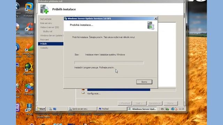Click 'Tato akce může trvat několik minut' message
The height and width of the screenshot is (125, 223).
tap(119, 37)
